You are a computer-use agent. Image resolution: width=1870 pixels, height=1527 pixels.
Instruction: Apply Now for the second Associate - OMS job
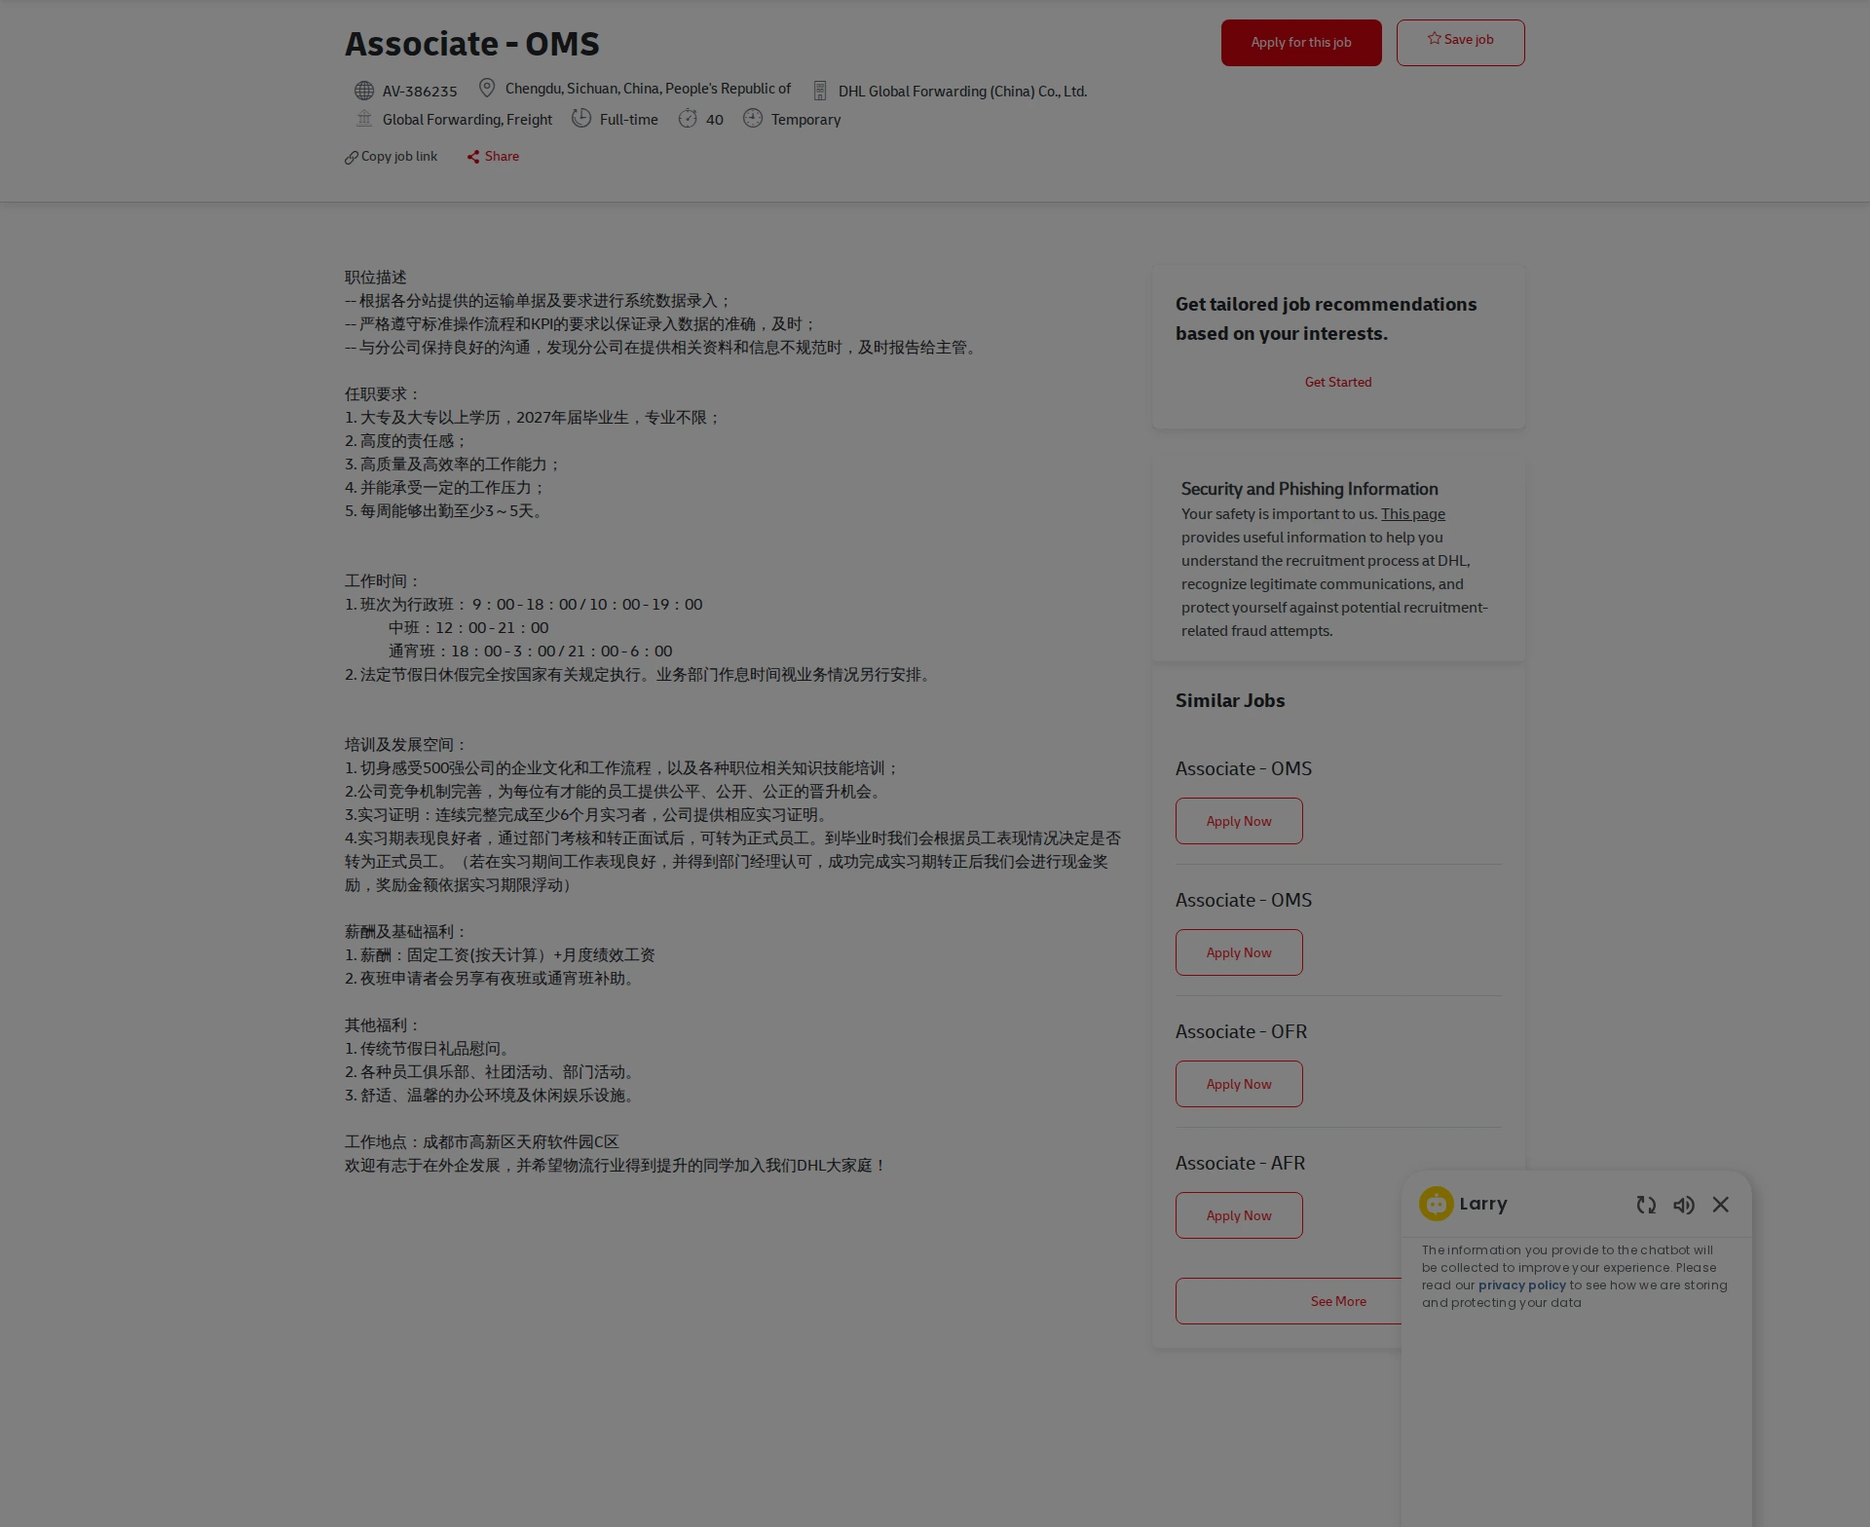tap(1239, 952)
